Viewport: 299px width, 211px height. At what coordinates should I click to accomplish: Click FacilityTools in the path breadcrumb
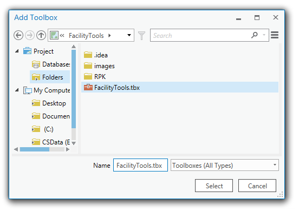86,36
